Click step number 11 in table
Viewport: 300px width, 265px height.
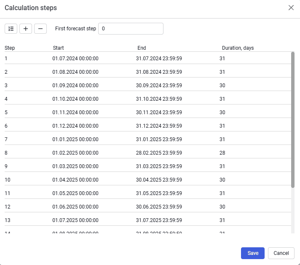click(x=8, y=193)
